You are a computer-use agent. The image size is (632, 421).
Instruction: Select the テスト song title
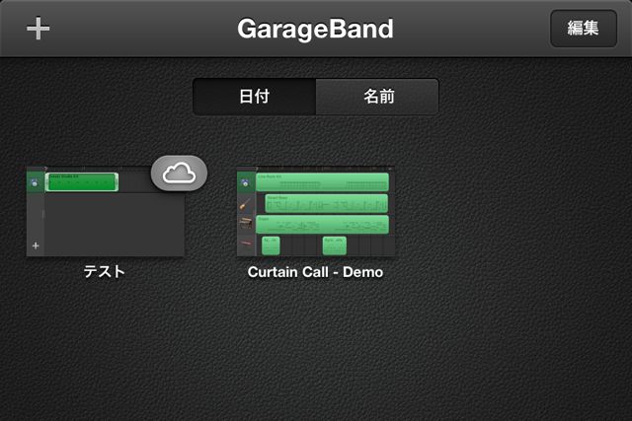[x=105, y=272]
